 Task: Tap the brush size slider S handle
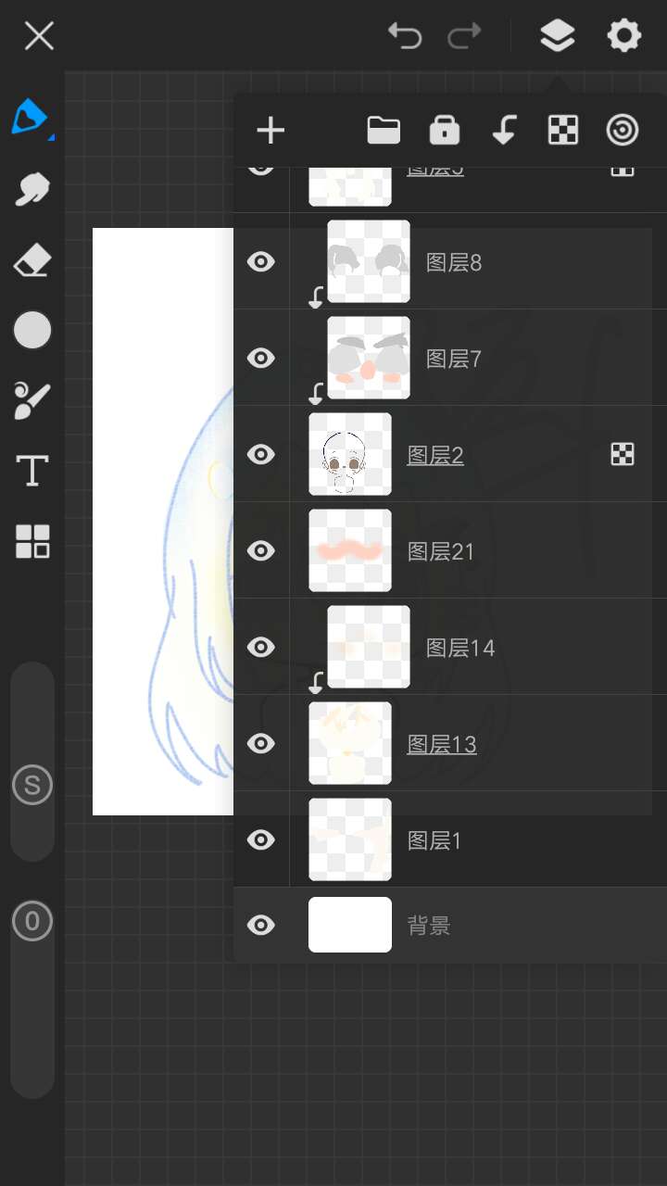tap(32, 786)
